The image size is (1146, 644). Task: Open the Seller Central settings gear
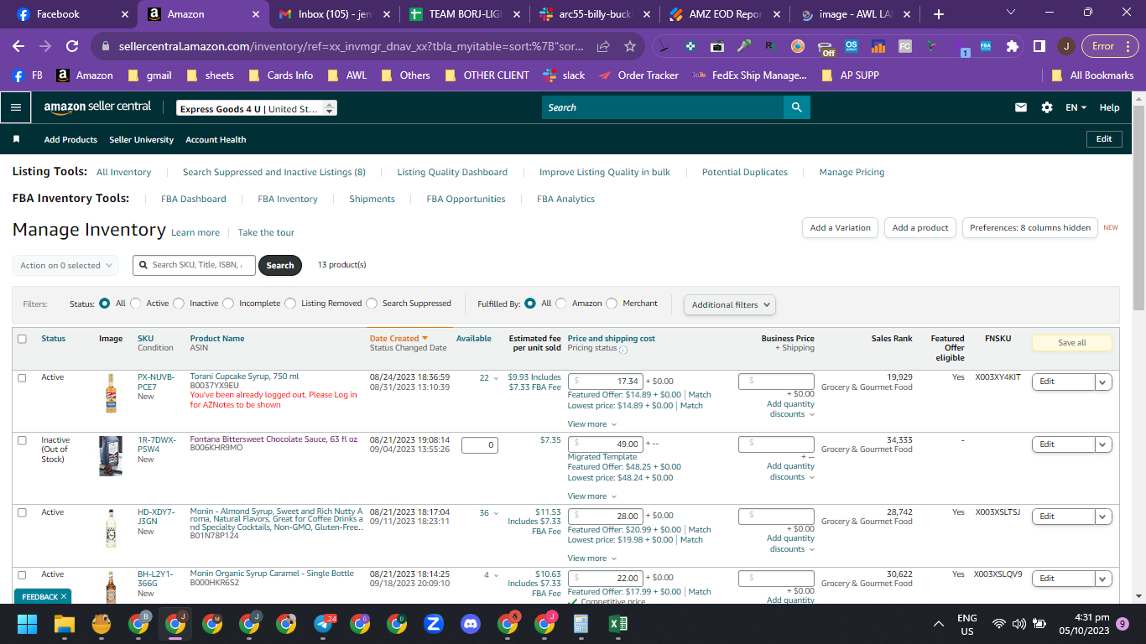(1047, 107)
